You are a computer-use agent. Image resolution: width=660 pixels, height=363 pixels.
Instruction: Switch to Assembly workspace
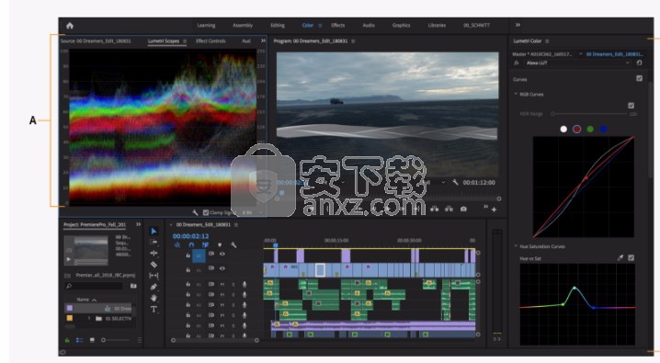243,25
